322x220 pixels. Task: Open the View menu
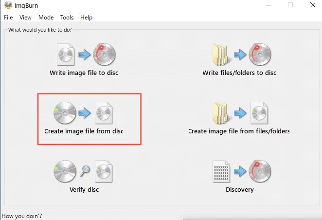tap(25, 18)
